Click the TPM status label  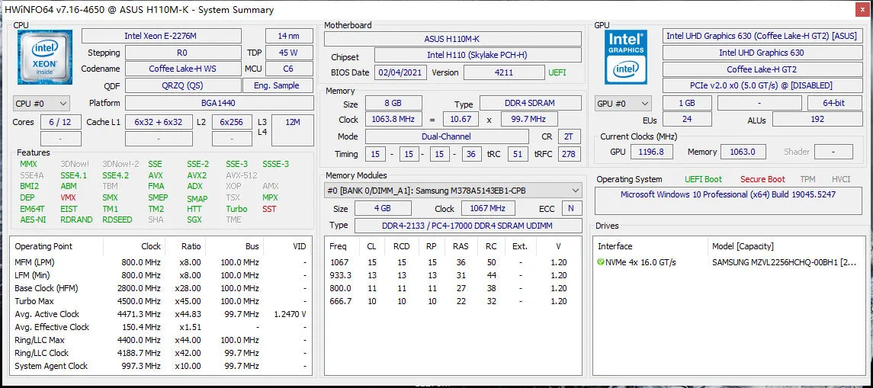pos(808,179)
